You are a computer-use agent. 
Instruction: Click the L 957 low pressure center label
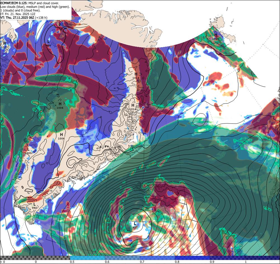point(135,225)
